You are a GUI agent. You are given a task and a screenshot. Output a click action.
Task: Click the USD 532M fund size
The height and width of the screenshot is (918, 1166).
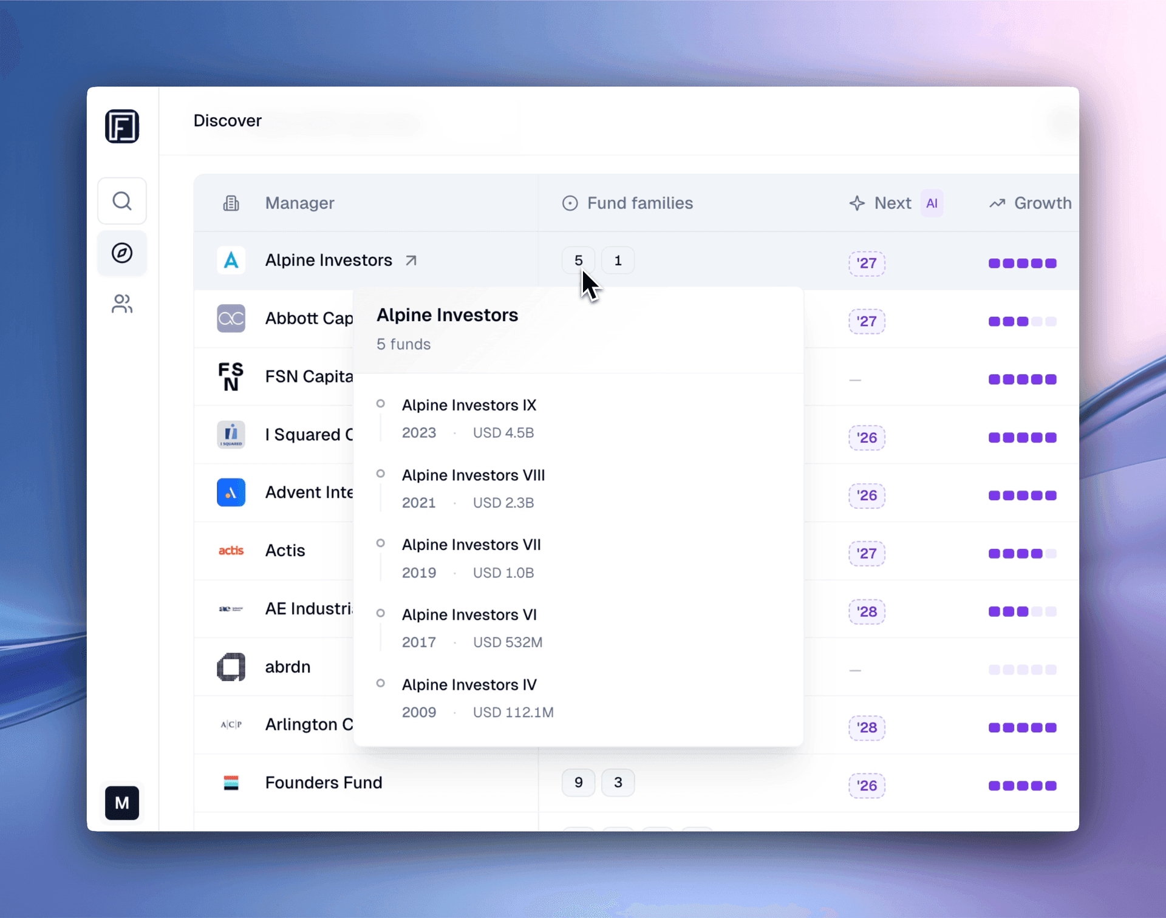tap(508, 642)
